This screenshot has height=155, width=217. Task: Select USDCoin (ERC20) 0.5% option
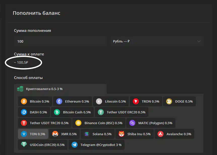(x=43, y=145)
